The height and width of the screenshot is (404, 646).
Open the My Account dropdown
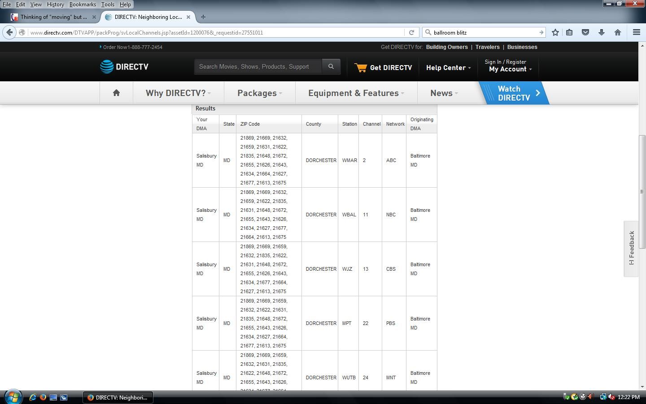[510, 69]
